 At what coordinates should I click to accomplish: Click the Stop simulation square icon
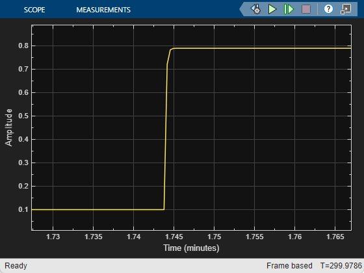pyautogui.click(x=306, y=9)
